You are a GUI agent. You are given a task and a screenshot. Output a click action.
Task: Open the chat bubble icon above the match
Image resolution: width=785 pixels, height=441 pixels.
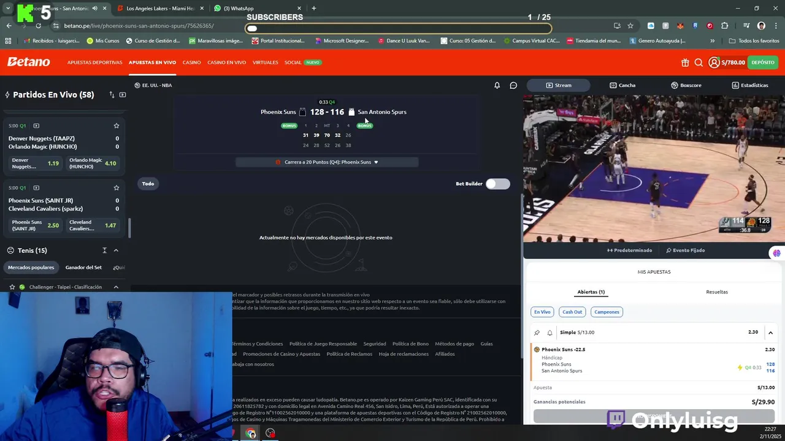point(513,85)
